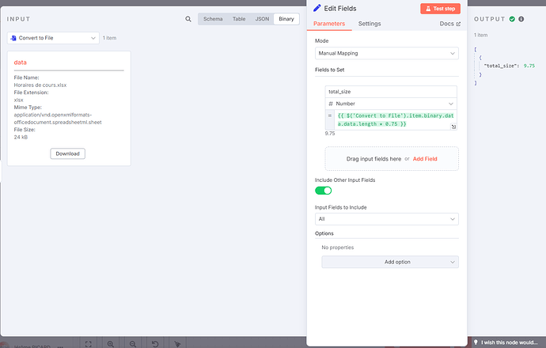Click the fit-to-view canvas icon

[89, 344]
